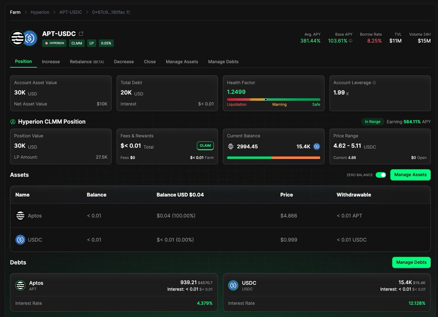The width and height of the screenshot is (438, 317).
Task: Select the Decrease tab
Action: [124, 62]
